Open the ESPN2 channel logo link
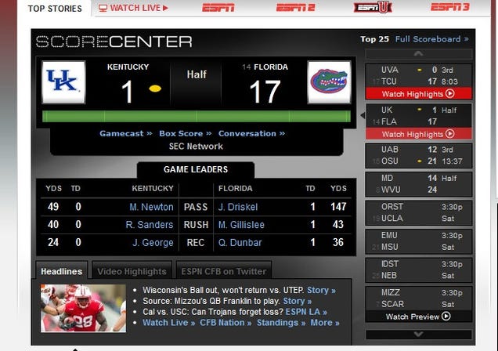This screenshot has width=498, height=351. point(295,7)
